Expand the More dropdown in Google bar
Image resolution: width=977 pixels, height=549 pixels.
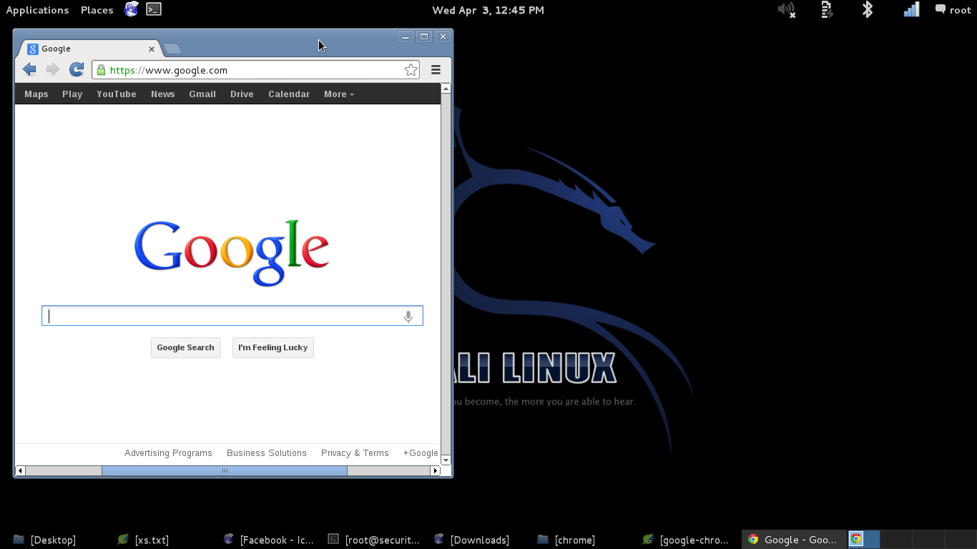coord(338,94)
